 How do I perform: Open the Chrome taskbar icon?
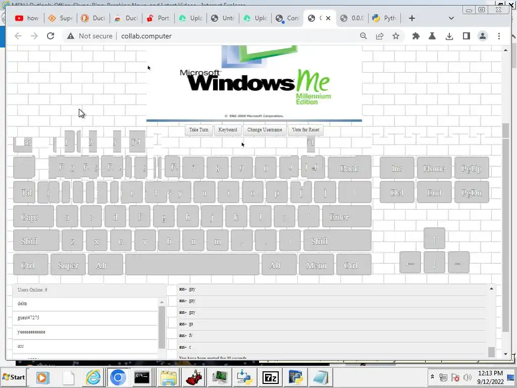(x=118, y=377)
